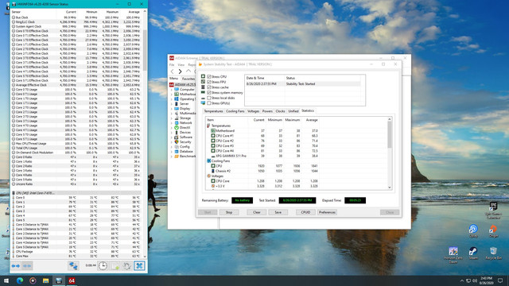
Task: Click the HWiNFO clock reset timer icon
Action: point(103,266)
